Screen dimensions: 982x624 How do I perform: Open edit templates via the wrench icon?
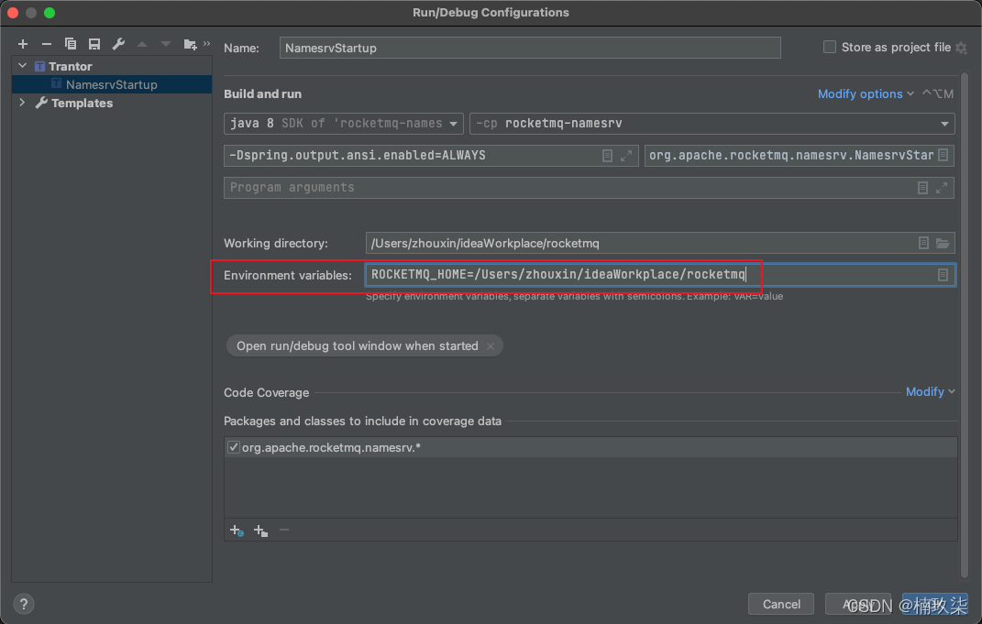(118, 44)
